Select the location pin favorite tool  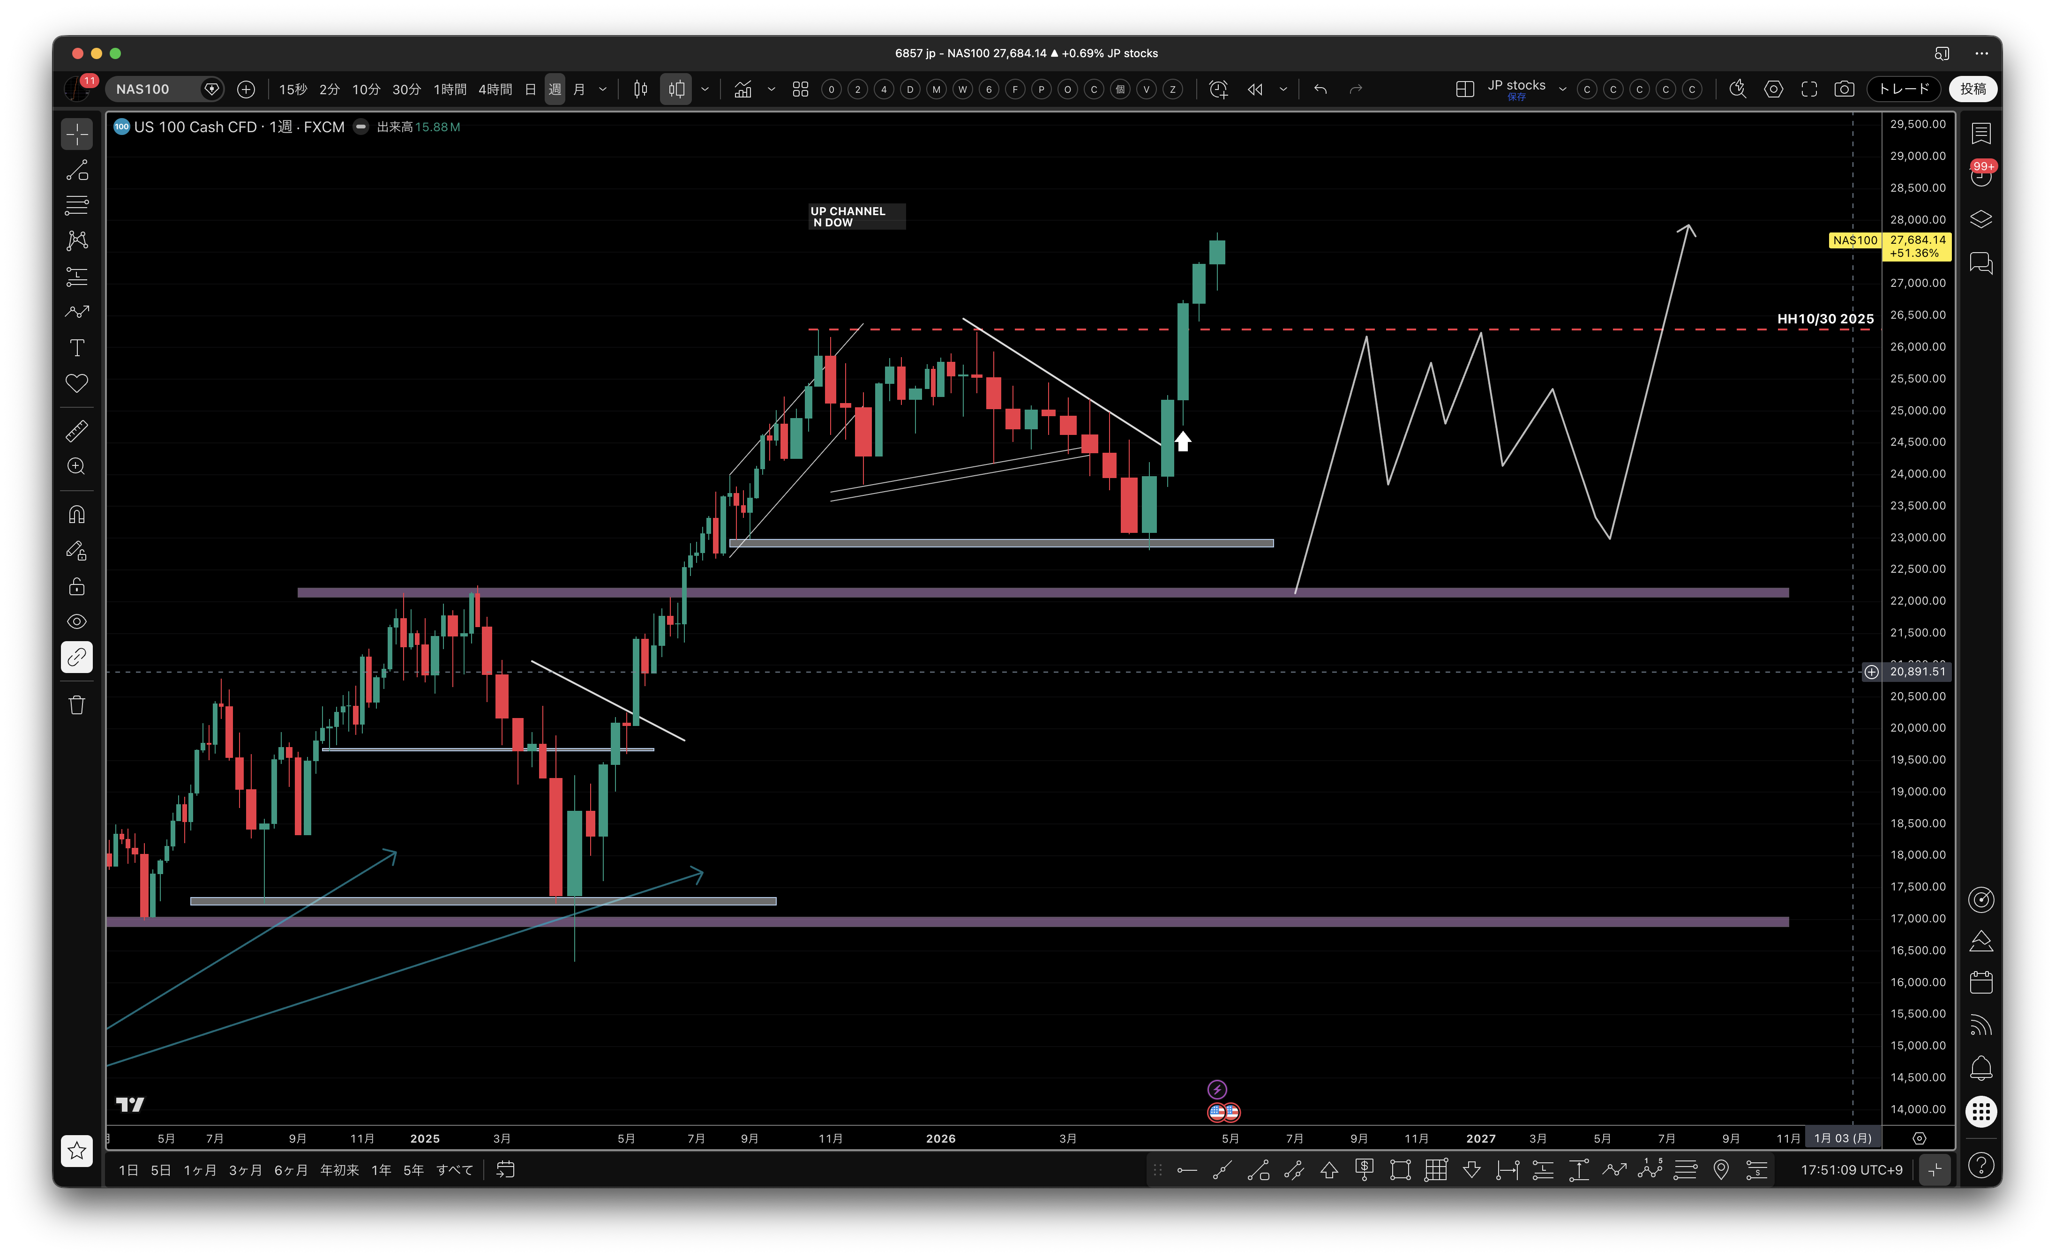(x=1721, y=1170)
